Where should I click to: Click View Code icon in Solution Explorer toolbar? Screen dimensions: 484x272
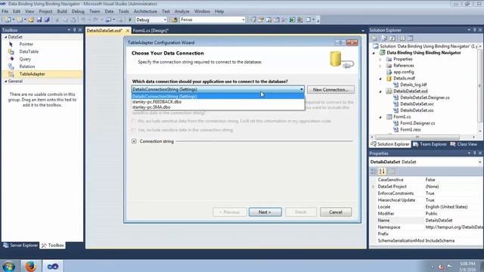coord(402,39)
